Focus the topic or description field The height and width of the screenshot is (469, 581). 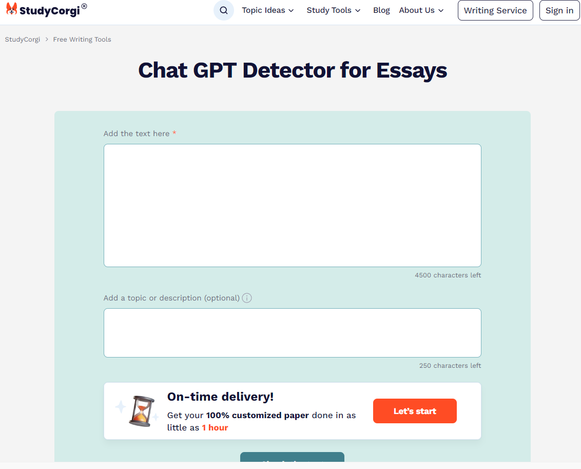pyautogui.click(x=293, y=332)
